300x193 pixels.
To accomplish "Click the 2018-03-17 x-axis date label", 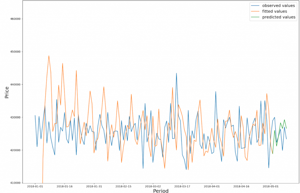I will point(182,186).
